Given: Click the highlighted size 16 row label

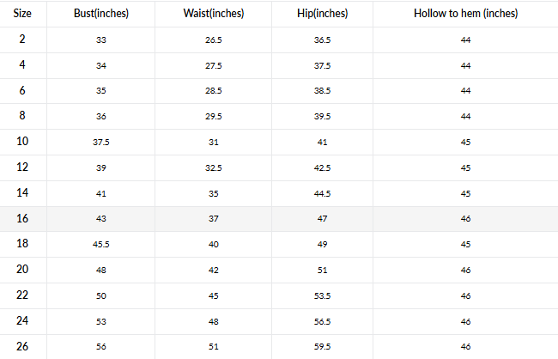Looking at the screenshot, I should click(x=22, y=219).
